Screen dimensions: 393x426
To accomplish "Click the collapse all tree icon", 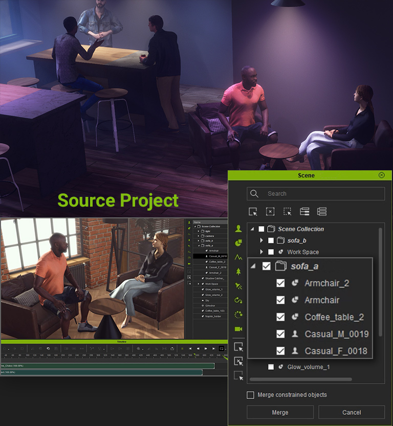I will (322, 211).
